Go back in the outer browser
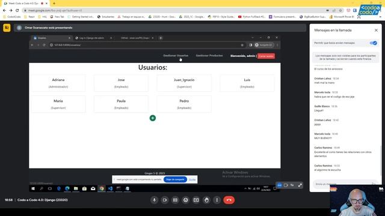The height and width of the screenshot is (216, 385). point(4,11)
